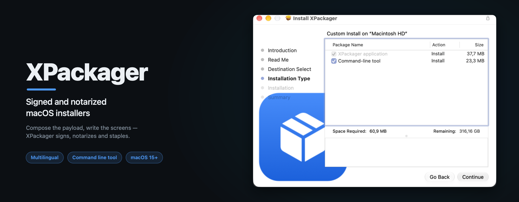
Task: Select the XPackager application row label
Action: 362,54
